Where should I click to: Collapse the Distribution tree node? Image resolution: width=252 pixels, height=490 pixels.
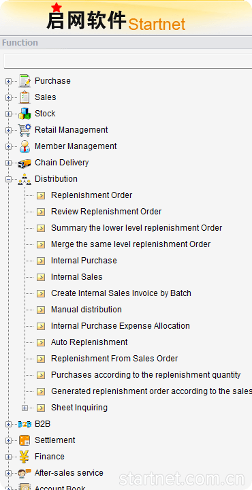pos(8,179)
